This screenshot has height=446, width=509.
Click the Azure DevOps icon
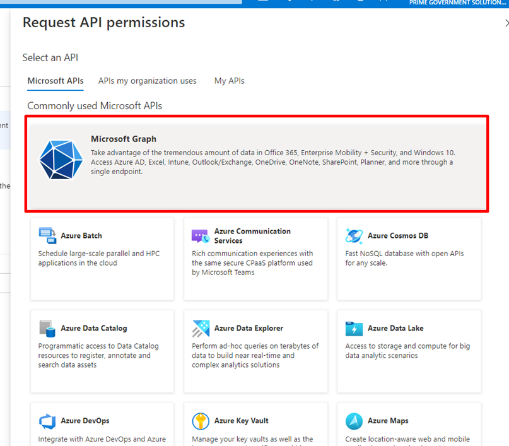[x=47, y=421]
